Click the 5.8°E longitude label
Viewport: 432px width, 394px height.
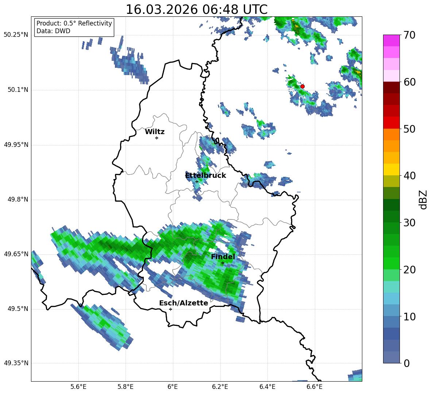(126, 387)
